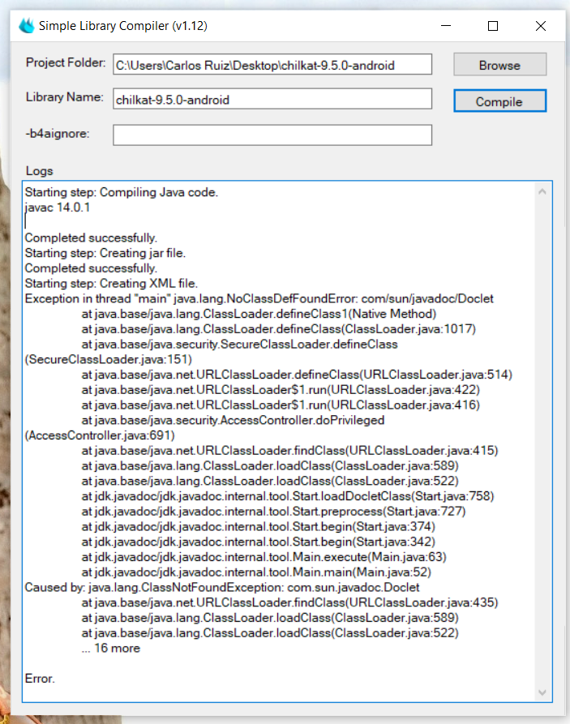Click the 'Main.execute(Main.java:63)' stack line
Screen dimensions: 570x724
[264, 557]
